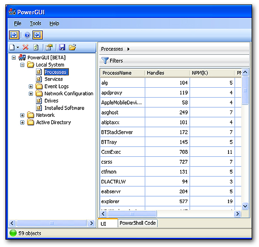
Task: Click the PowerGUI app icon in title bar
Action: click(12, 12)
